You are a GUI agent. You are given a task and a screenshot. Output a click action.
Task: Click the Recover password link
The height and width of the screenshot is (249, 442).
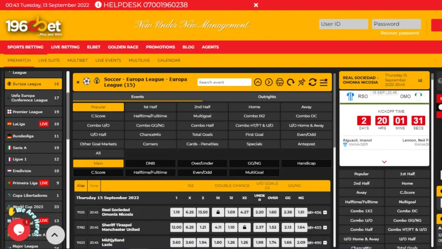tap(399, 33)
